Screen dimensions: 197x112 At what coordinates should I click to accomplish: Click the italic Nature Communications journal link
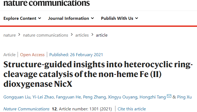pos(27,109)
